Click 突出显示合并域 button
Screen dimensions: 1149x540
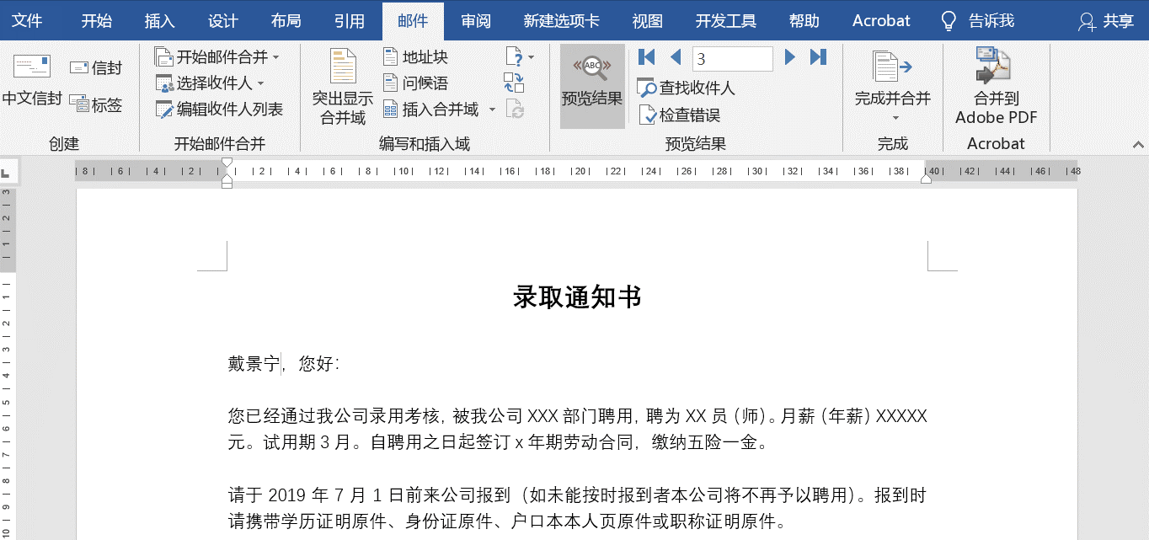(343, 88)
